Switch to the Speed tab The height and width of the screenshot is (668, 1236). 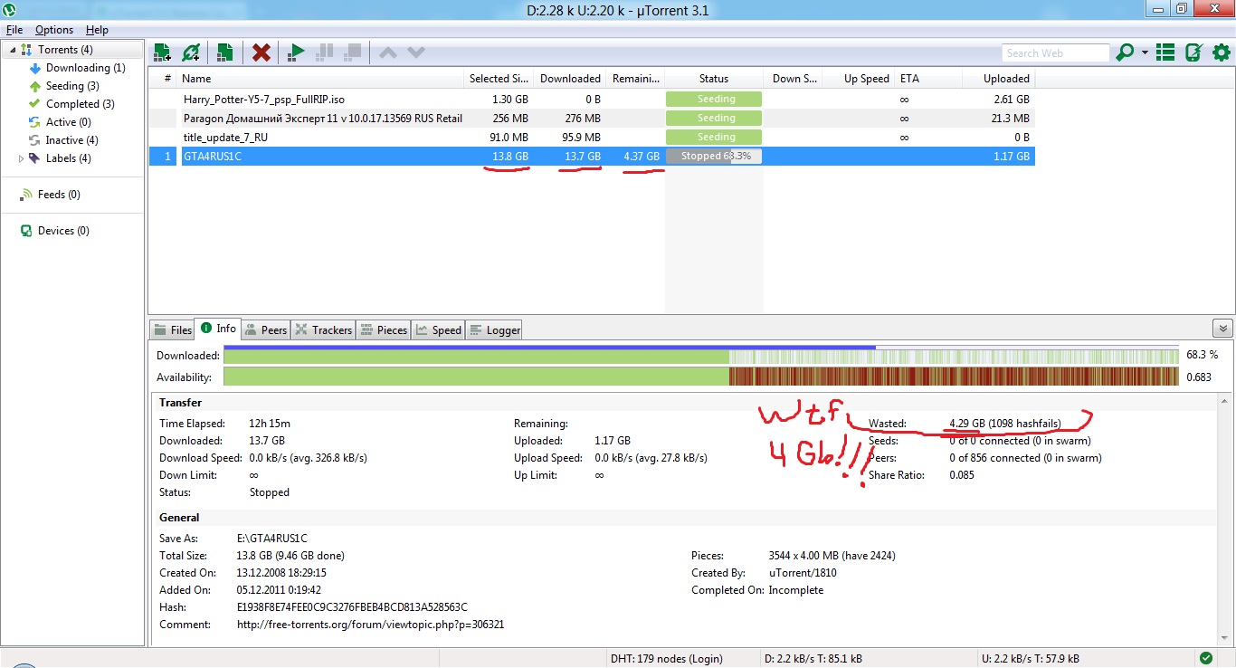(439, 330)
